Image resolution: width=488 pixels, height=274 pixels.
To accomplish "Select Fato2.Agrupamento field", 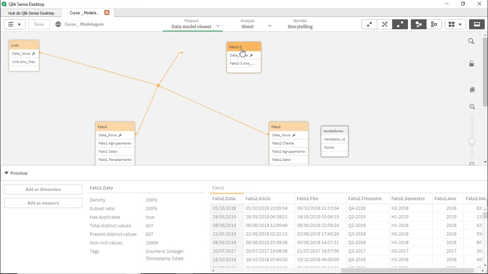I will point(289,151).
